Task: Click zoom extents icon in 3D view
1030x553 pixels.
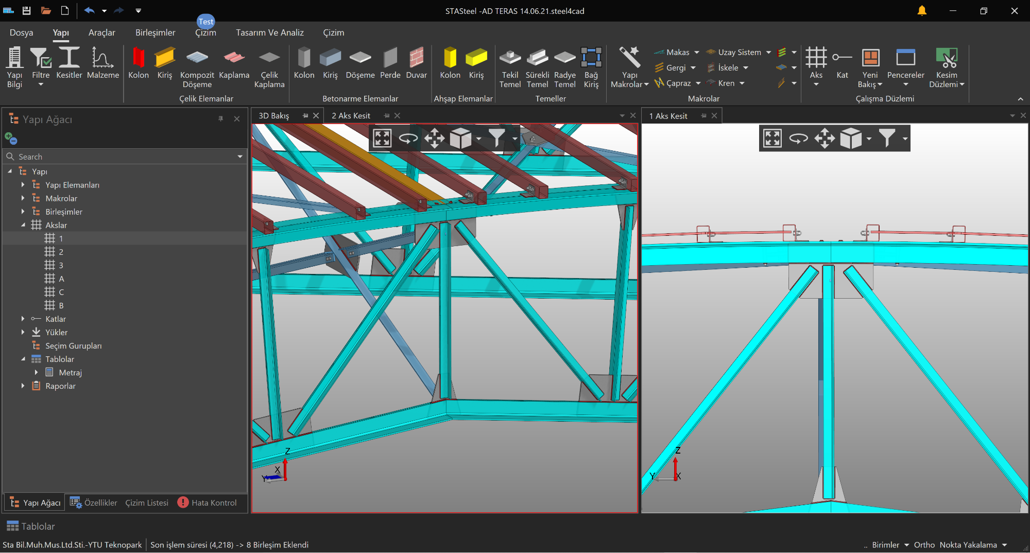Action: point(382,138)
